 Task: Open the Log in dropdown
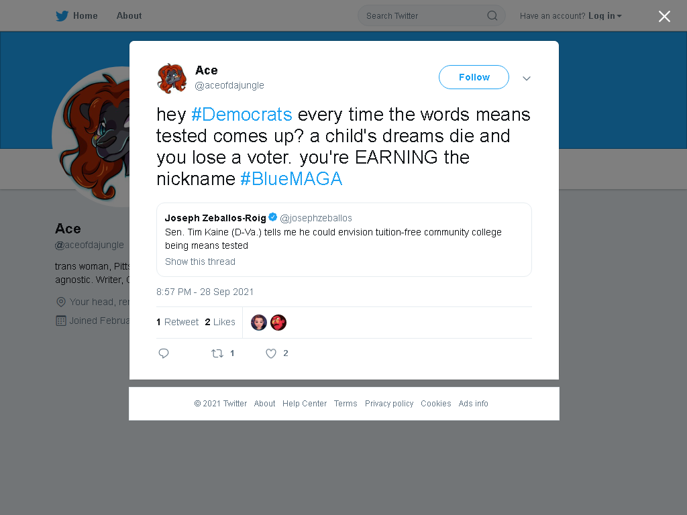[x=604, y=16]
